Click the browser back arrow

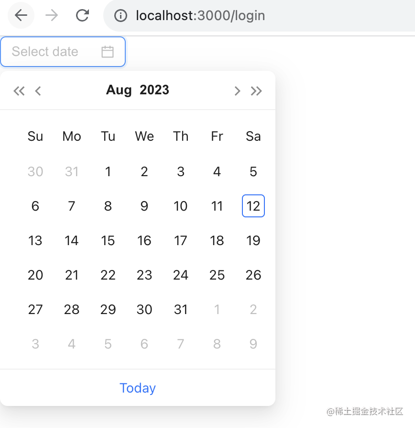click(21, 15)
